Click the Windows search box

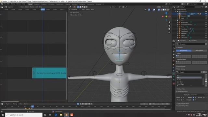[24, 115]
